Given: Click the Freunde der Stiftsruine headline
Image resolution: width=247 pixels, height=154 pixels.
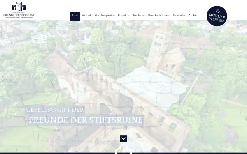Looking at the screenshot, I should point(86,120).
